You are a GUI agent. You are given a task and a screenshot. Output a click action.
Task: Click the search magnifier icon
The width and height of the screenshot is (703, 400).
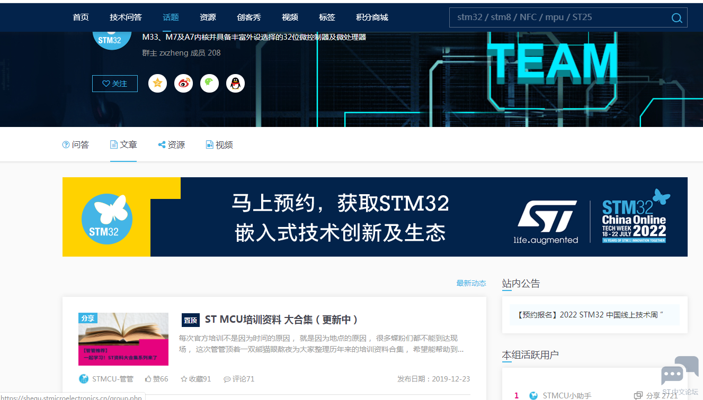pos(677,17)
